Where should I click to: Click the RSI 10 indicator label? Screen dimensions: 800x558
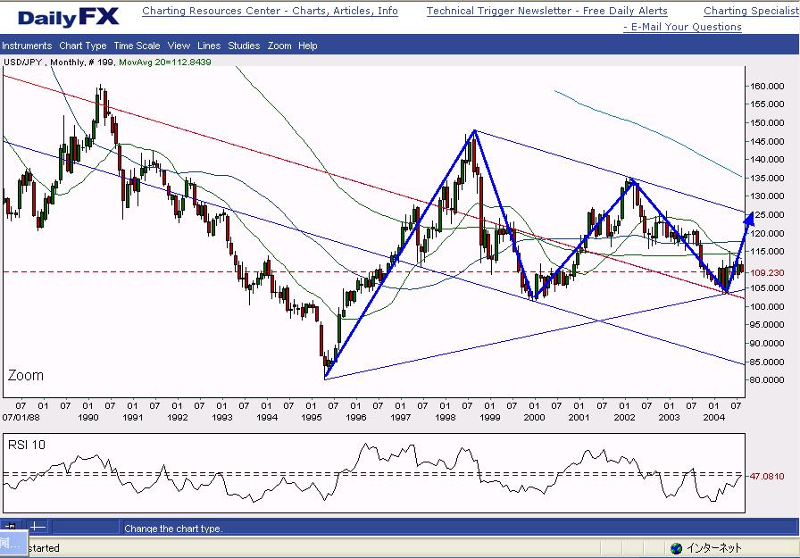click(x=27, y=444)
